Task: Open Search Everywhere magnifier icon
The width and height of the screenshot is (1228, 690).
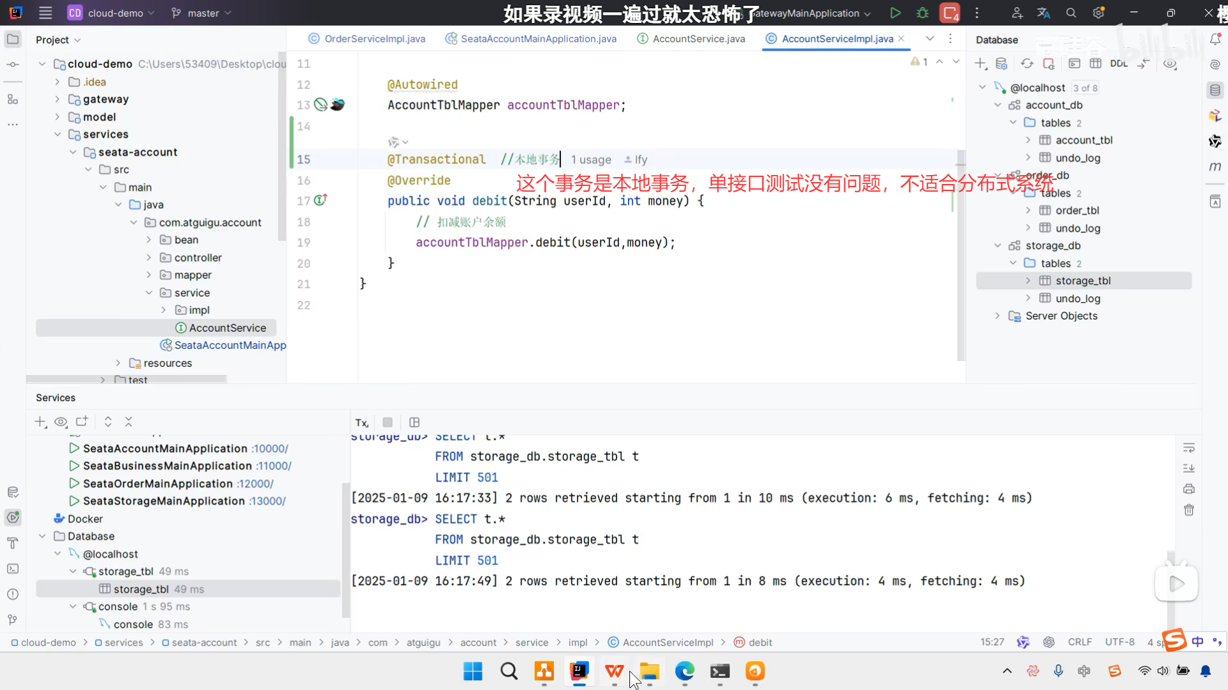Action: (1071, 13)
